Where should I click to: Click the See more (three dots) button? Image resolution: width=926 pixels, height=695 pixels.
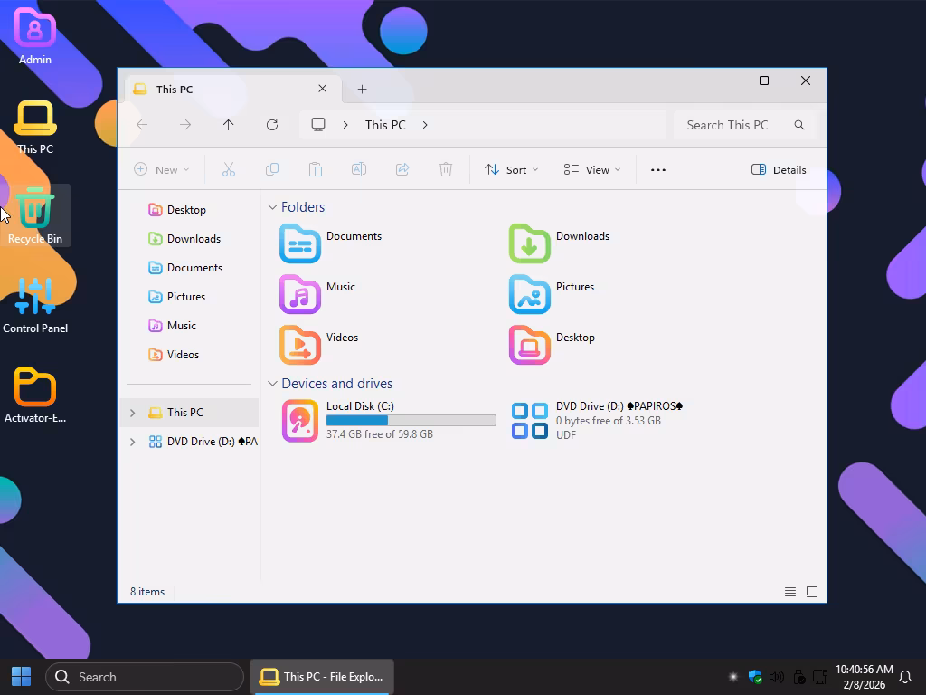[x=658, y=169]
